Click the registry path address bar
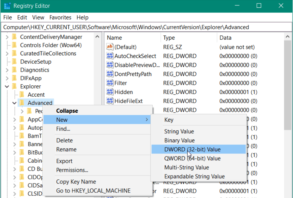 [145, 27]
